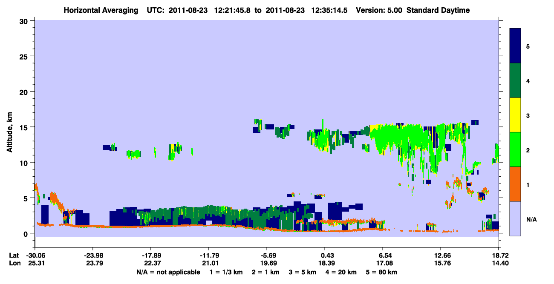Click the latitude value -11.79
This screenshot has height=284, width=554.
click(x=208, y=255)
